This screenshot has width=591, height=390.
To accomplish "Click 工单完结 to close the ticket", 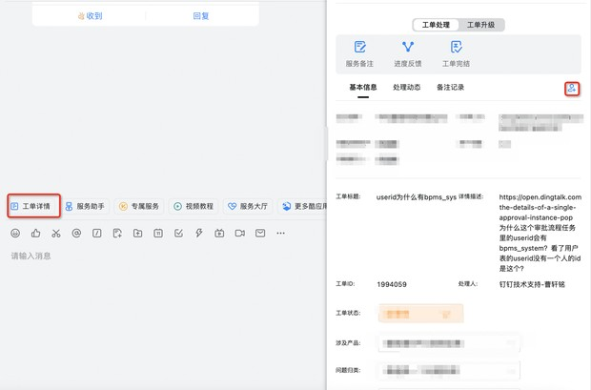I will (x=456, y=54).
